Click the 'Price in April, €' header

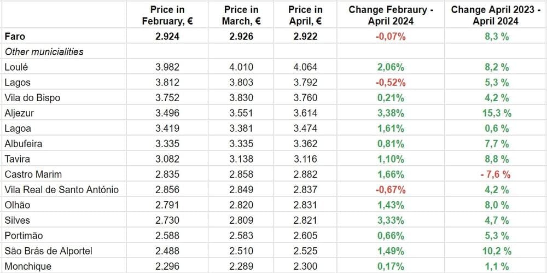point(305,15)
